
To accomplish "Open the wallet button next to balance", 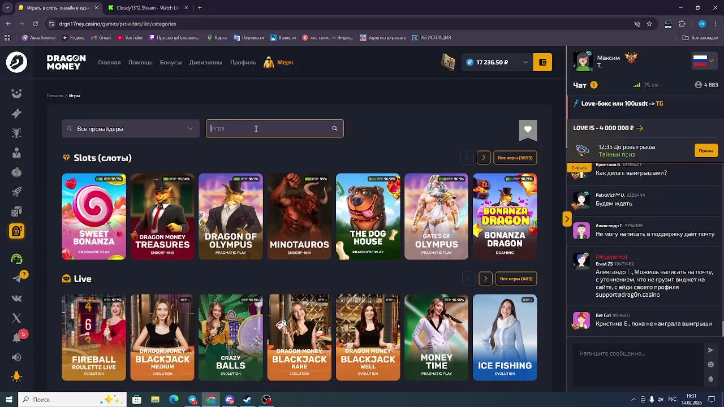I will (543, 62).
